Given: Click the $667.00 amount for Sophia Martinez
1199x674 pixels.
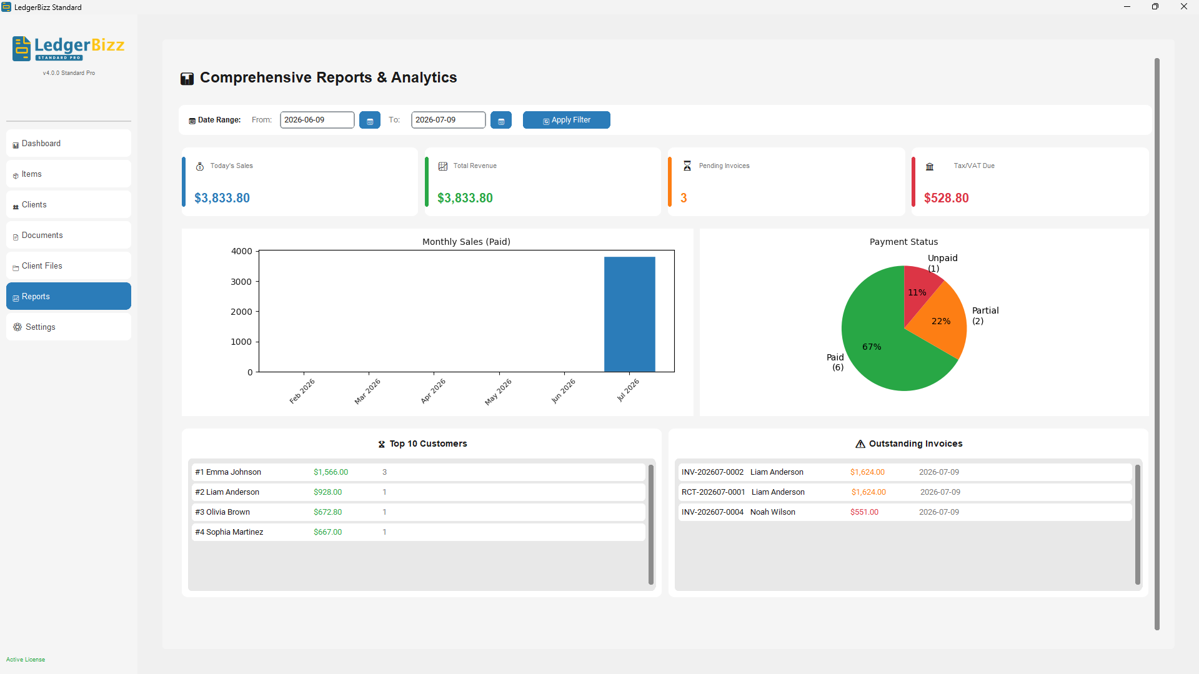Looking at the screenshot, I should pyautogui.click(x=327, y=532).
